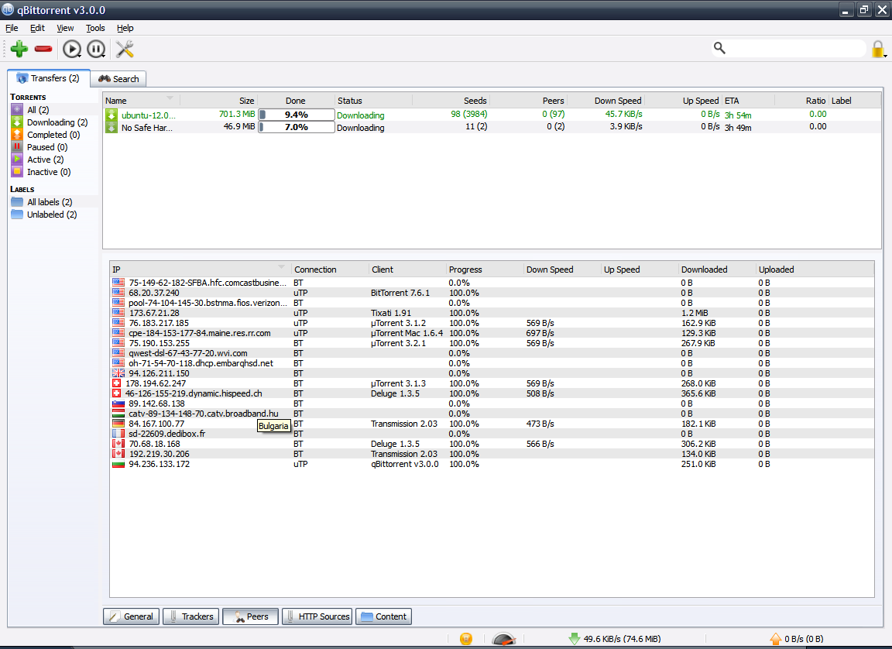Sort torrents by Ratio column header
Screen dimensions: 892x649
801,101
